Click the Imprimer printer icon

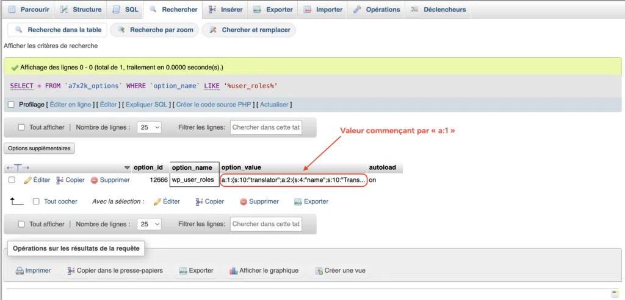tap(20, 271)
